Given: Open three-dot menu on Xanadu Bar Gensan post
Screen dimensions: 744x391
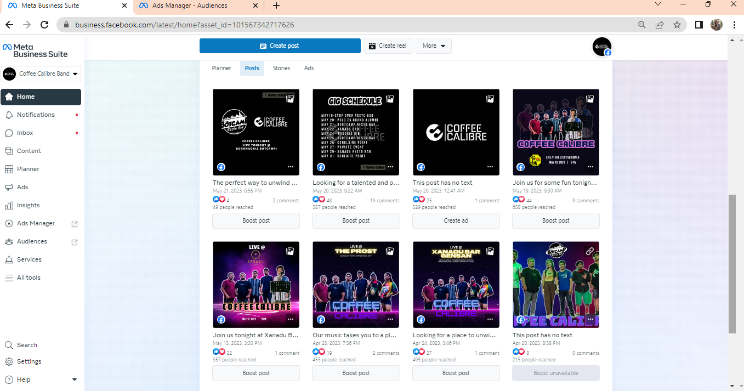Looking at the screenshot, I should [x=490, y=319].
